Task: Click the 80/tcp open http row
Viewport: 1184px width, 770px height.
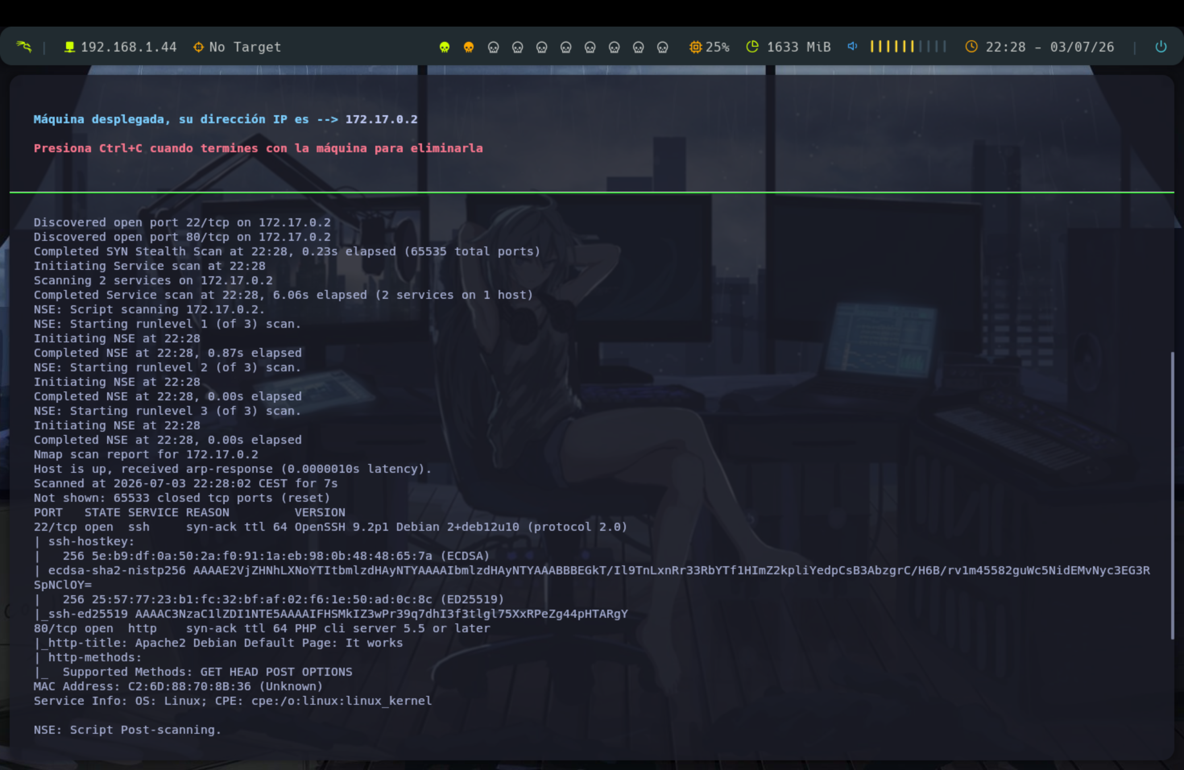Action: click(262, 628)
